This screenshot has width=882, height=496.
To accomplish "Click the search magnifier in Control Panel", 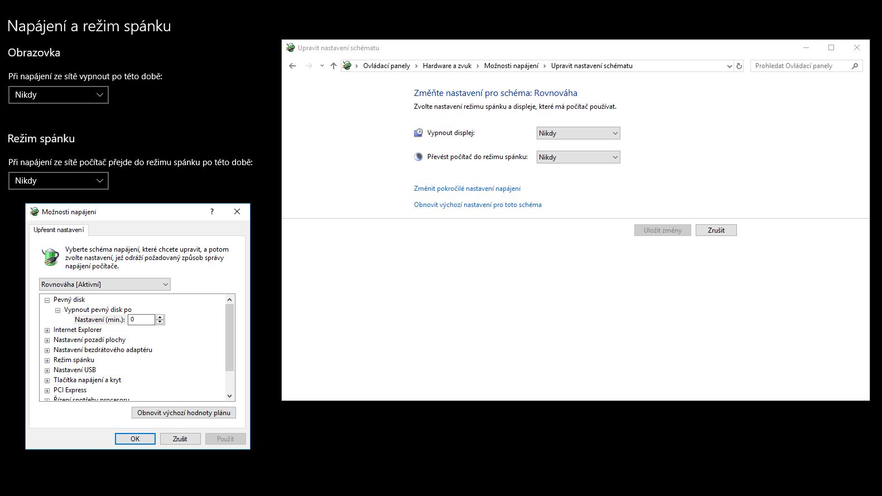I will coord(855,66).
